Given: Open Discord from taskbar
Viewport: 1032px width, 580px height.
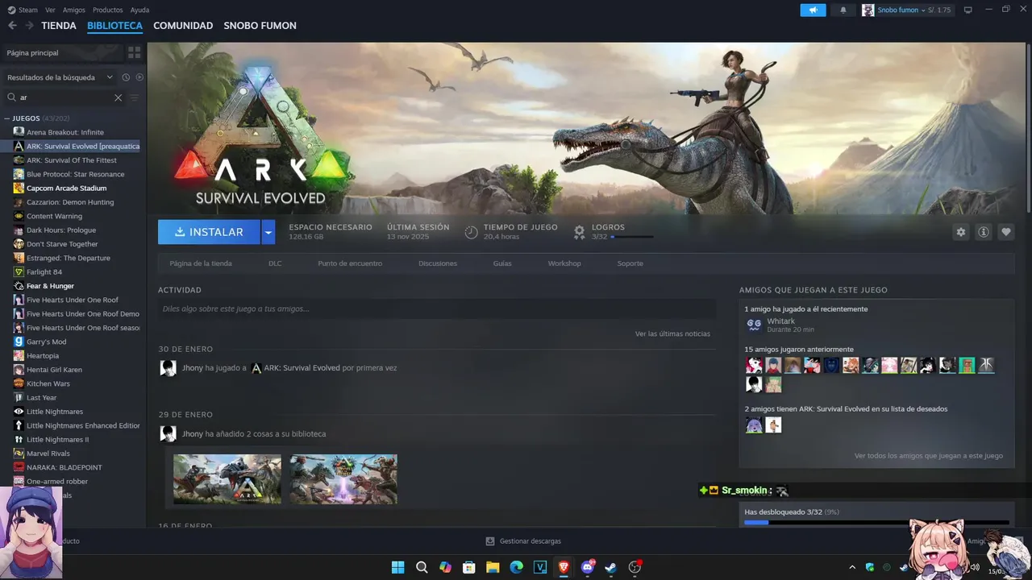Looking at the screenshot, I should (588, 567).
